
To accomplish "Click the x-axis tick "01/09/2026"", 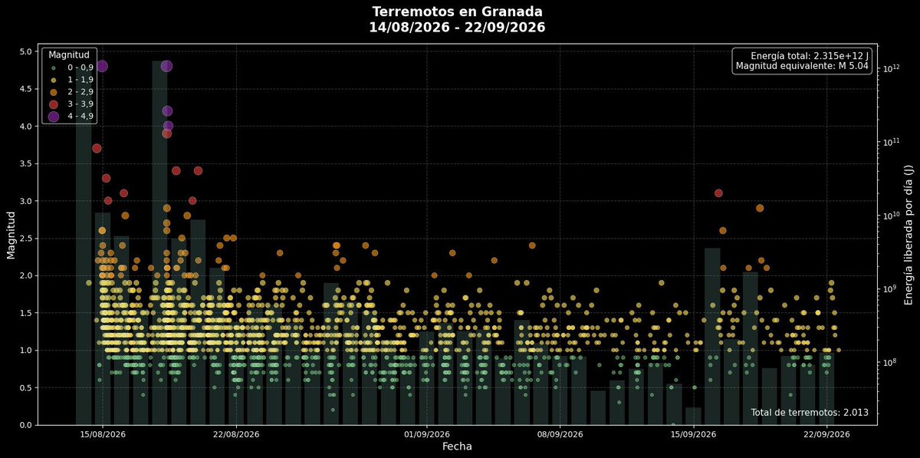I will pyautogui.click(x=426, y=433).
